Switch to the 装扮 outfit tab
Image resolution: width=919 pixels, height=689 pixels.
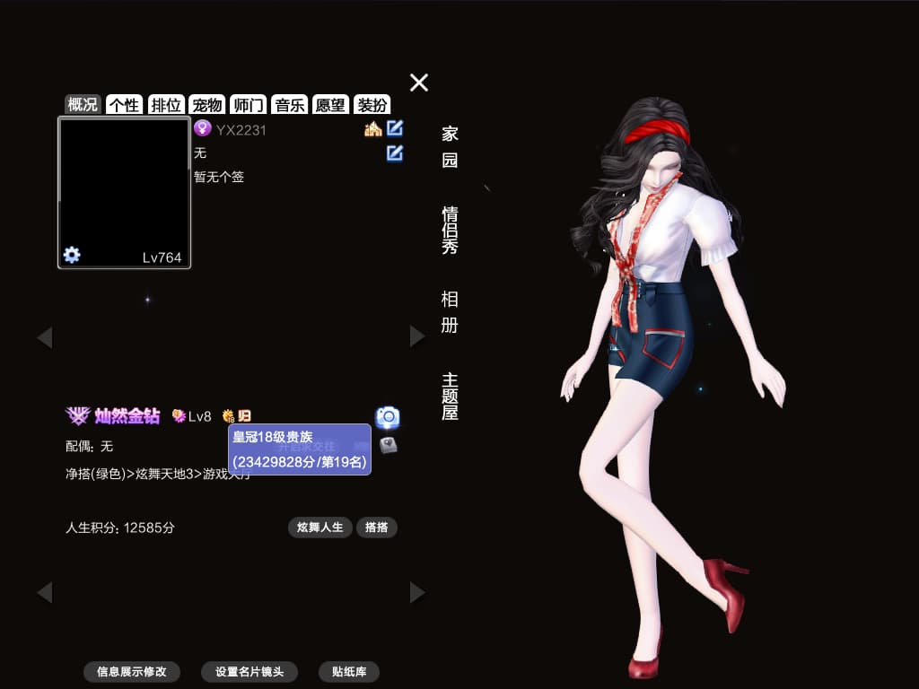[x=372, y=105]
